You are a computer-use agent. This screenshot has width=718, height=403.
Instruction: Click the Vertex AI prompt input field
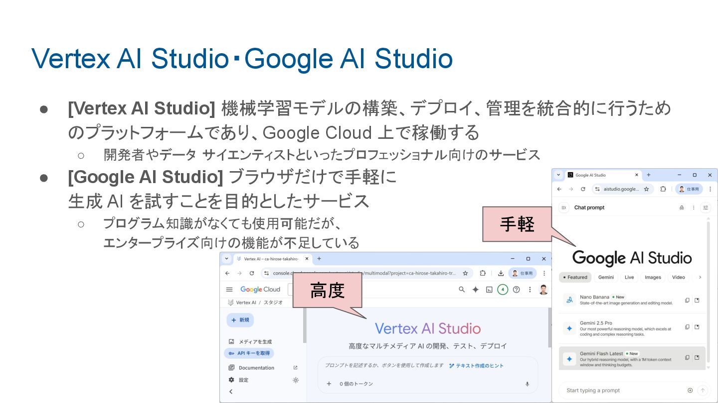(428, 375)
